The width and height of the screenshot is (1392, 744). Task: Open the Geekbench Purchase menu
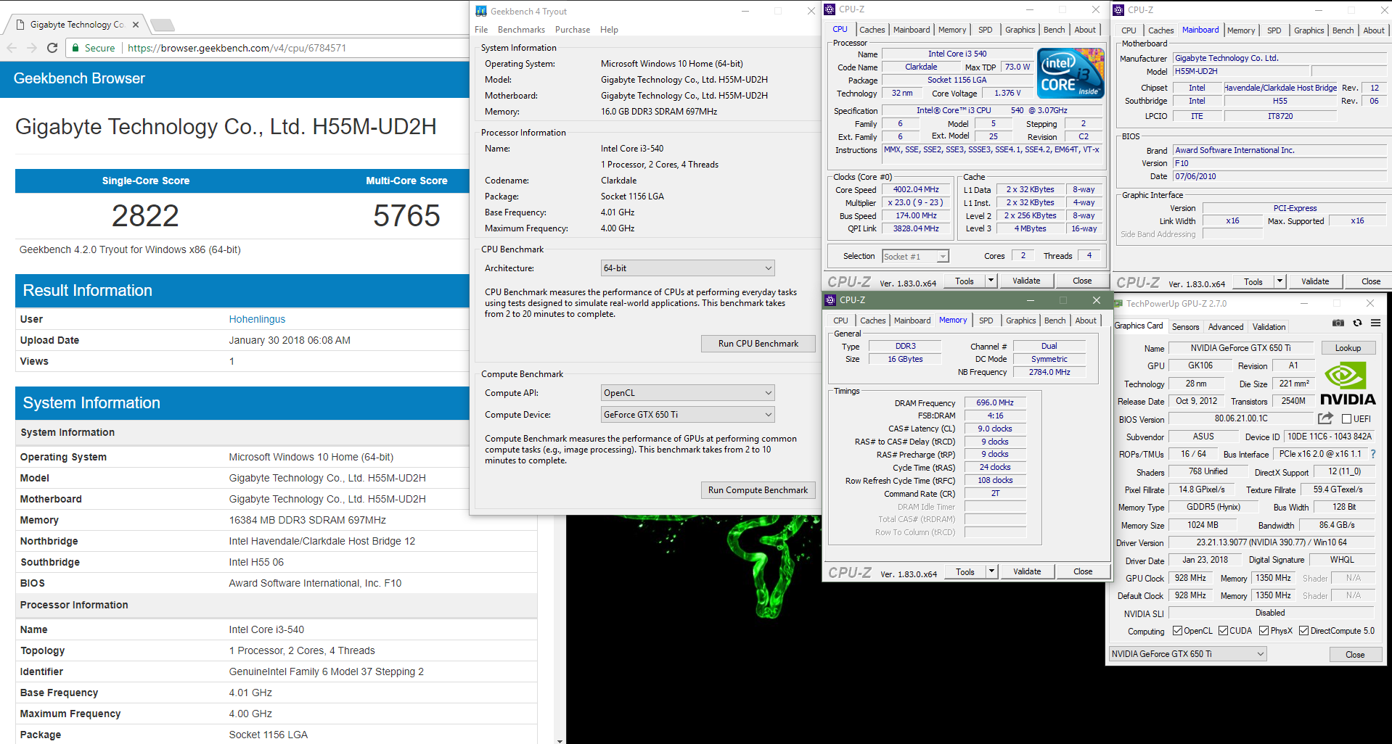tap(573, 30)
